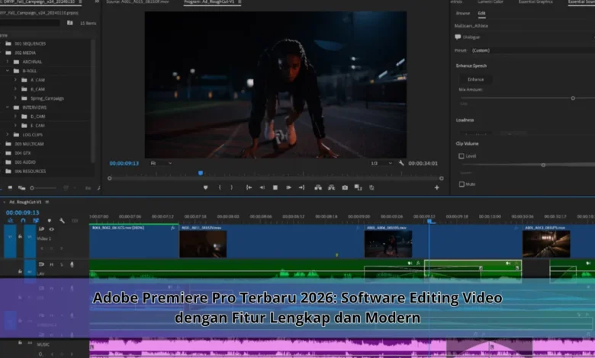Collapse the INTERVIEWS bin
The height and width of the screenshot is (358, 595).
point(7,107)
